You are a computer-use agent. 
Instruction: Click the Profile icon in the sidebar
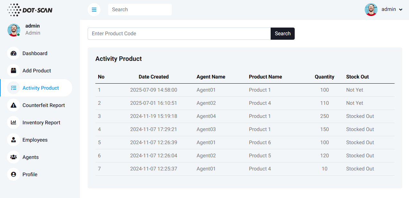click(x=13, y=174)
